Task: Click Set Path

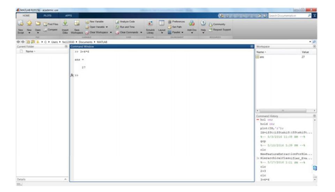Action: pos(175,27)
